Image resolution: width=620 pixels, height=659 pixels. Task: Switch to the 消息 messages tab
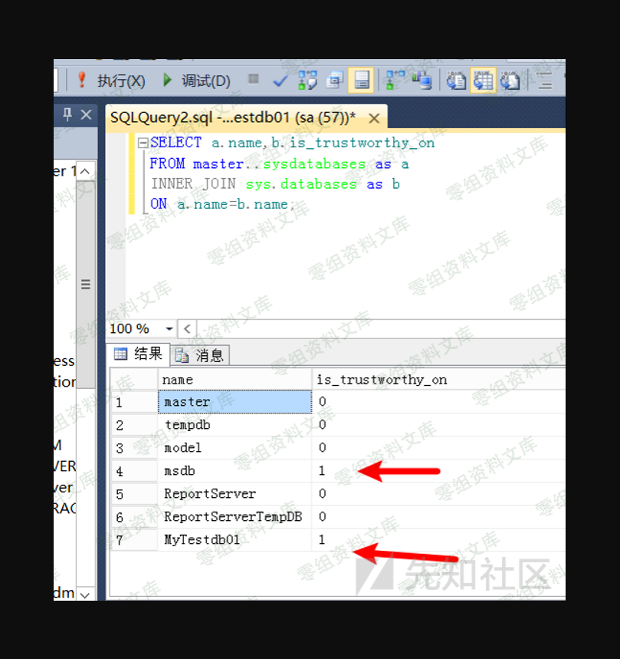200,355
